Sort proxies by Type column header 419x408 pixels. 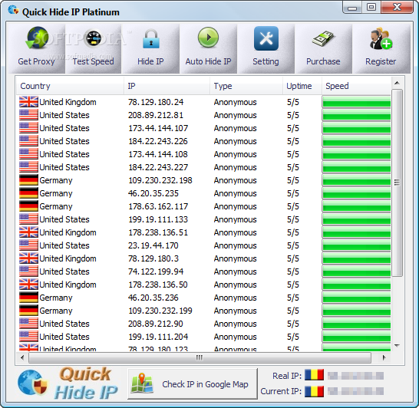[x=246, y=86]
